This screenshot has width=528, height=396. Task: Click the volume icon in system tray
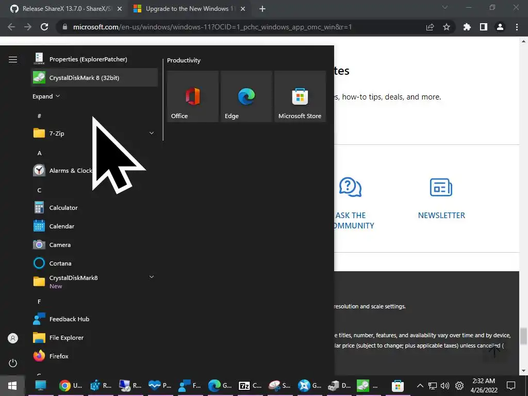[445, 386]
